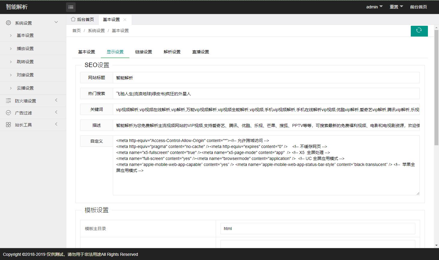Expand the 防火墙设置 sidebar group
The image size is (439, 260).
tap(56, 100)
